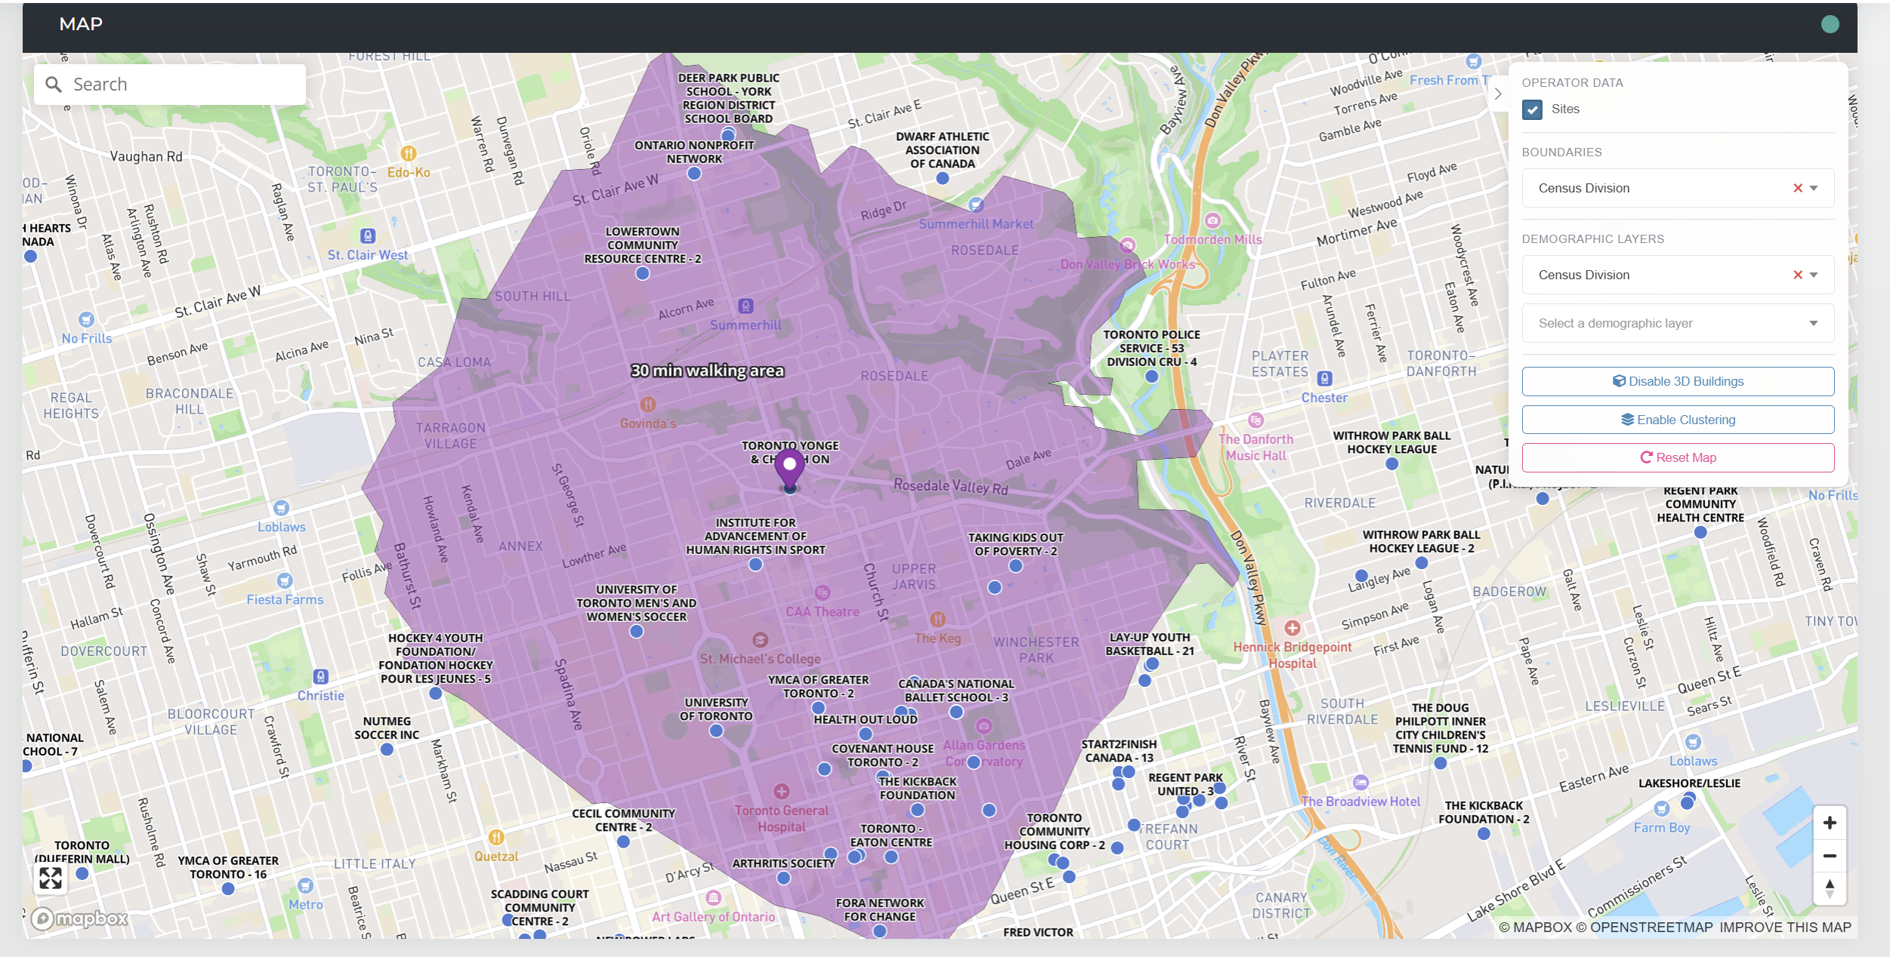The width and height of the screenshot is (1890, 957).
Task: Click the Toronto (Dufferin Mall) site dot
Action: (82, 873)
